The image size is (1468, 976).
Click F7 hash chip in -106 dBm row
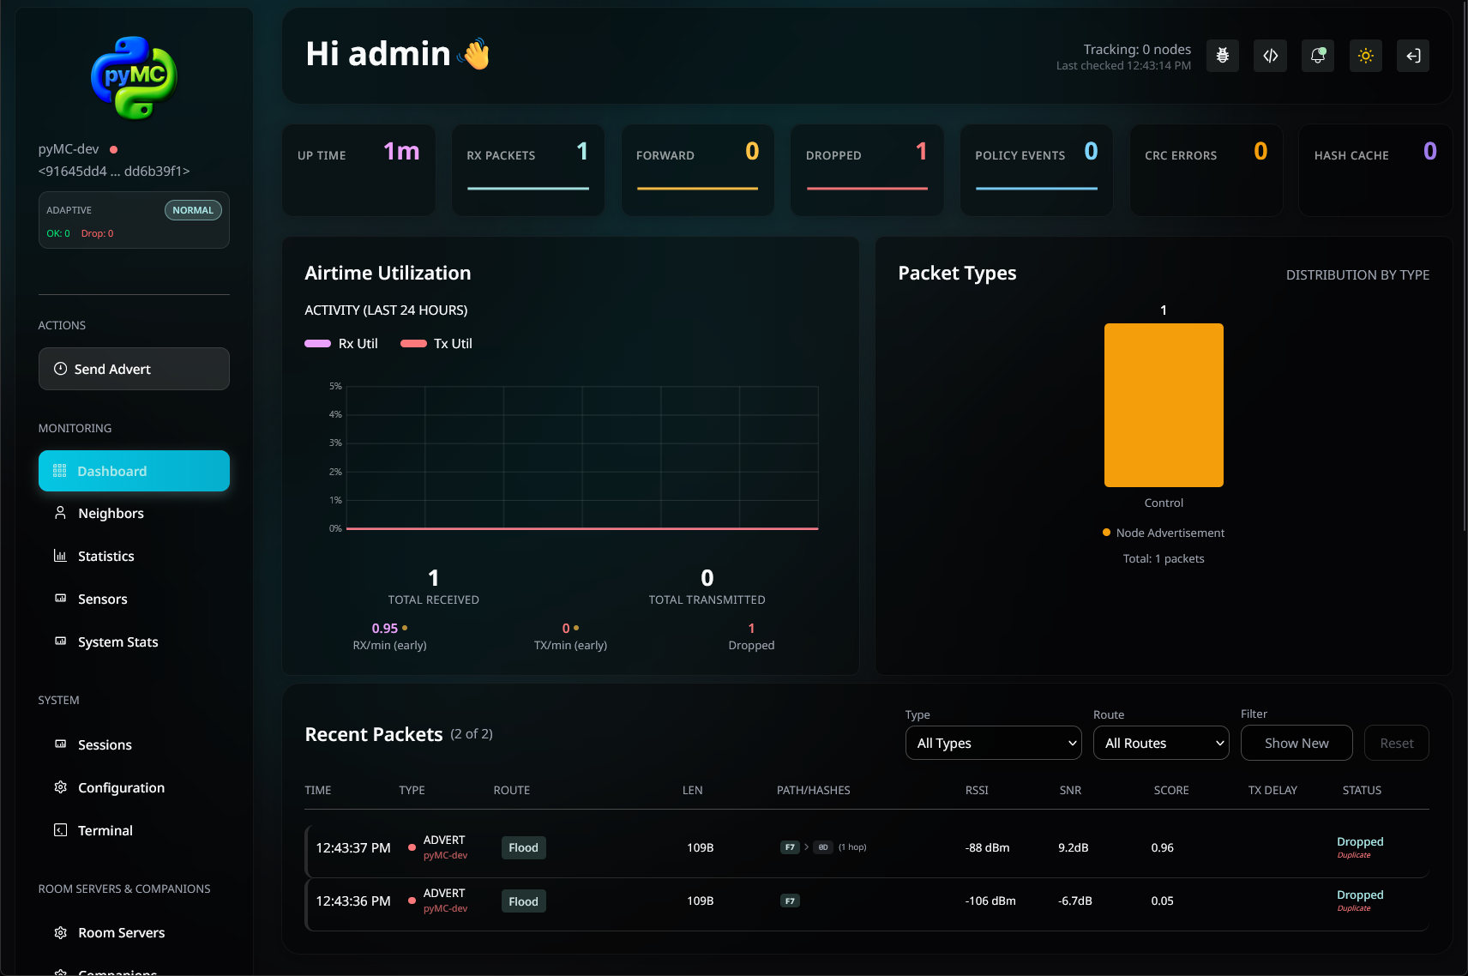pos(790,901)
